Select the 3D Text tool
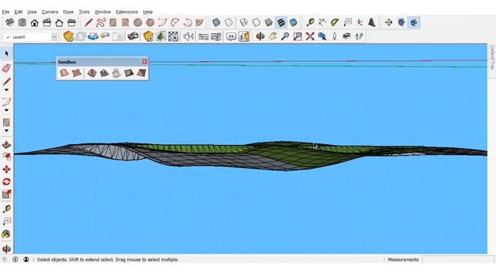 [x=372, y=22]
